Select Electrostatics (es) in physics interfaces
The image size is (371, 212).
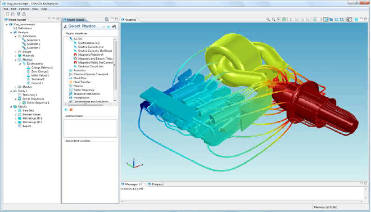89,43
